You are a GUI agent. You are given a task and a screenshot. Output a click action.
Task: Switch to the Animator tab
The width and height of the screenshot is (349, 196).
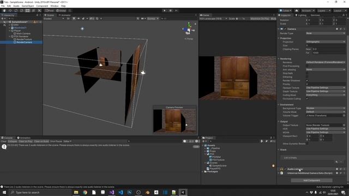tap(64, 15)
